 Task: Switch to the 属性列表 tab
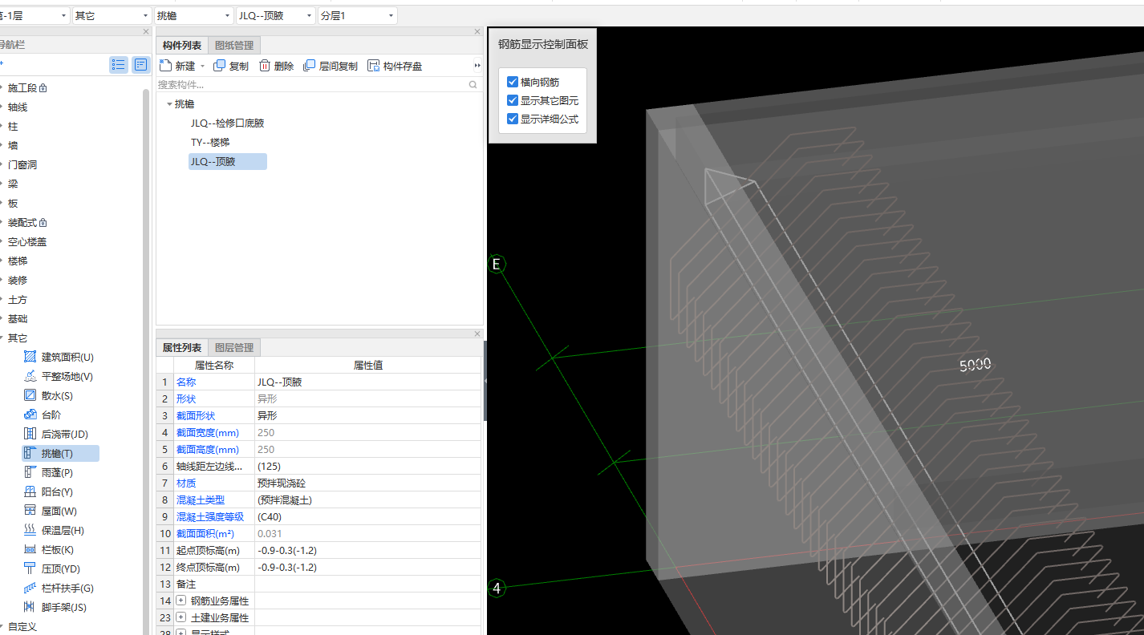coord(182,348)
